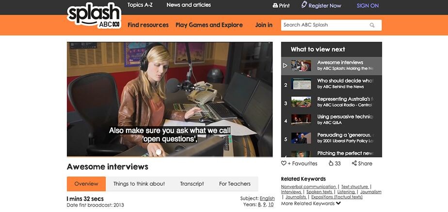This screenshot has width=448, height=212.
Task: Click the Share icon
Action: click(x=354, y=164)
